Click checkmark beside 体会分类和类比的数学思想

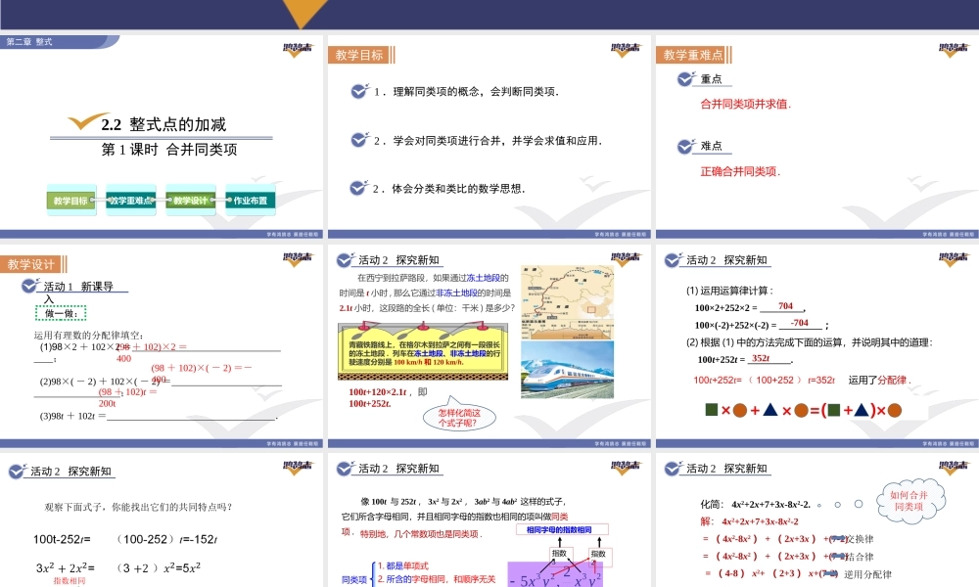pos(359,188)
